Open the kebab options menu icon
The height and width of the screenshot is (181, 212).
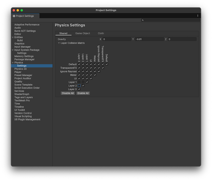[x=198, y=16]
